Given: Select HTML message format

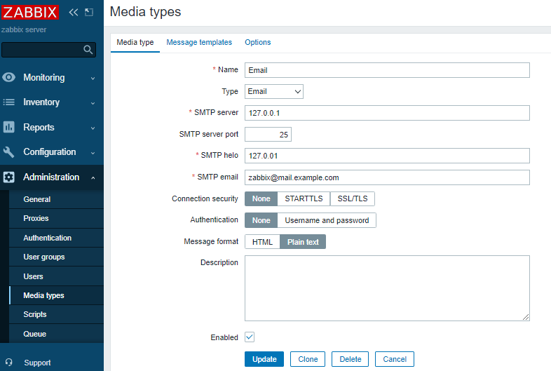Looking at the screenshot, I should click(x=262, y=242).
